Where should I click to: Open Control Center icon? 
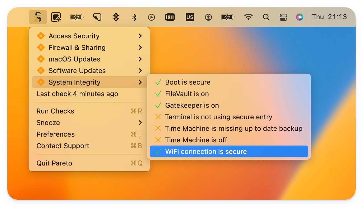tap(283, 17)
